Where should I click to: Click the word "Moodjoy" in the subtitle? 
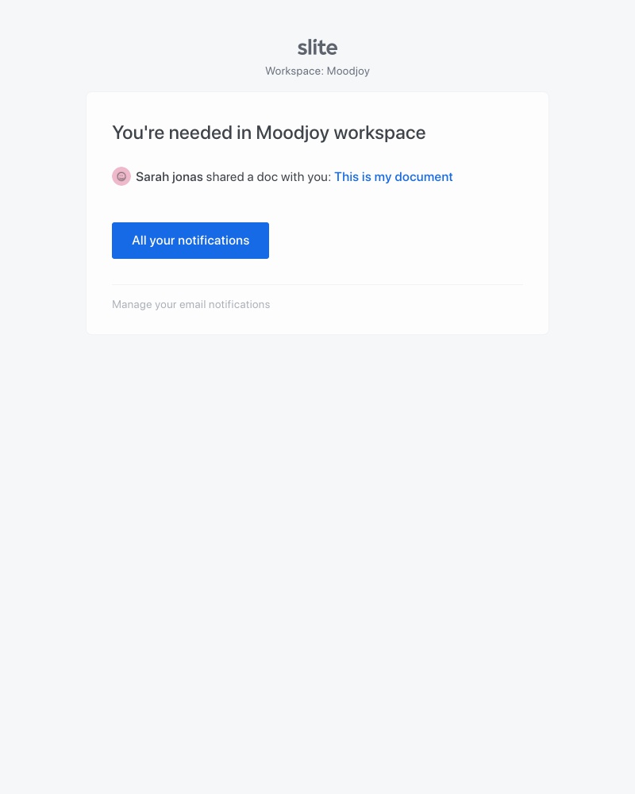tap(348, 71)
